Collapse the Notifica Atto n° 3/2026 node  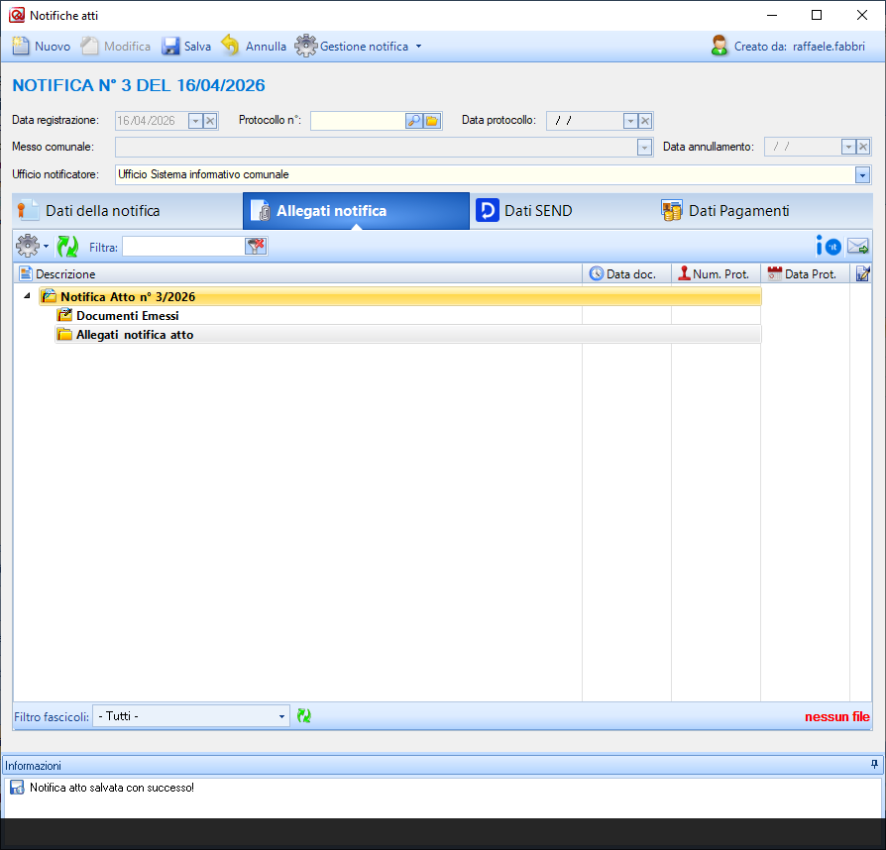[27, 296]
